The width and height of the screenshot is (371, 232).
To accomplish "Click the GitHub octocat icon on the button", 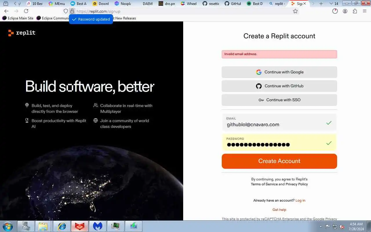I will point(259,86).
